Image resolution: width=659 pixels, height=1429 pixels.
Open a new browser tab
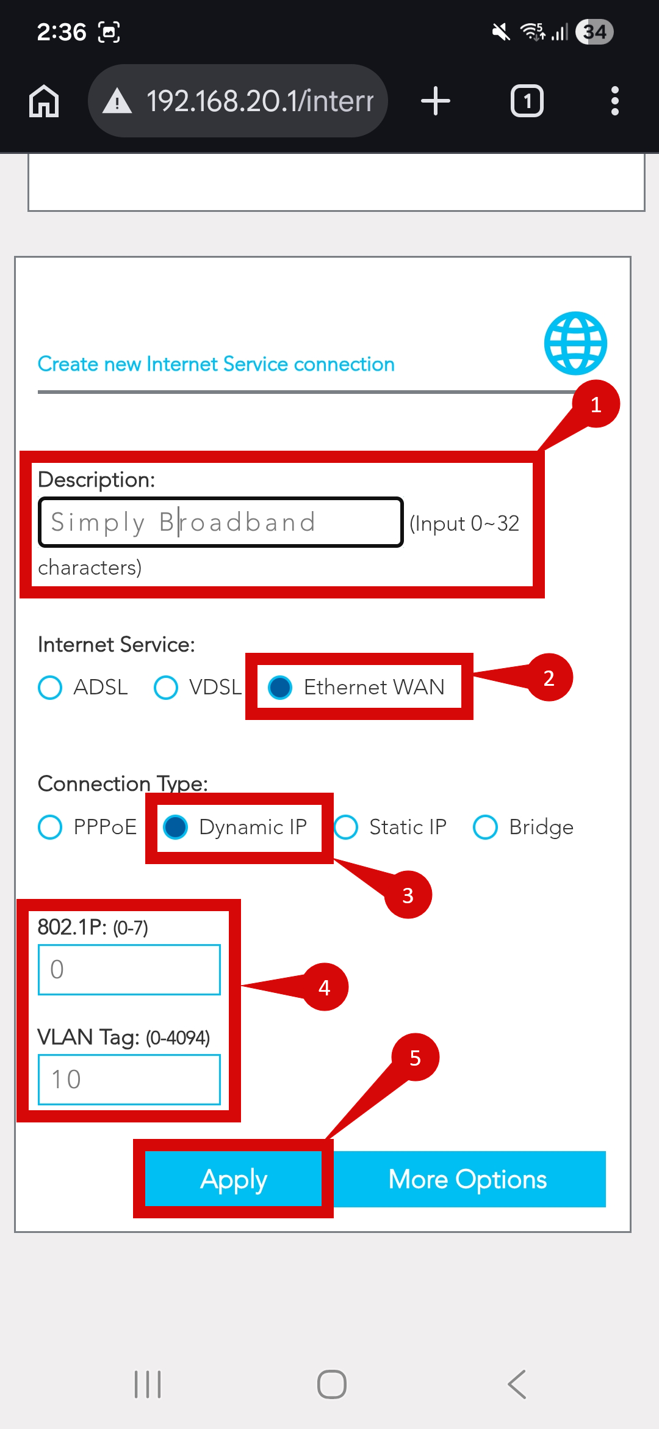pos(436,101)
